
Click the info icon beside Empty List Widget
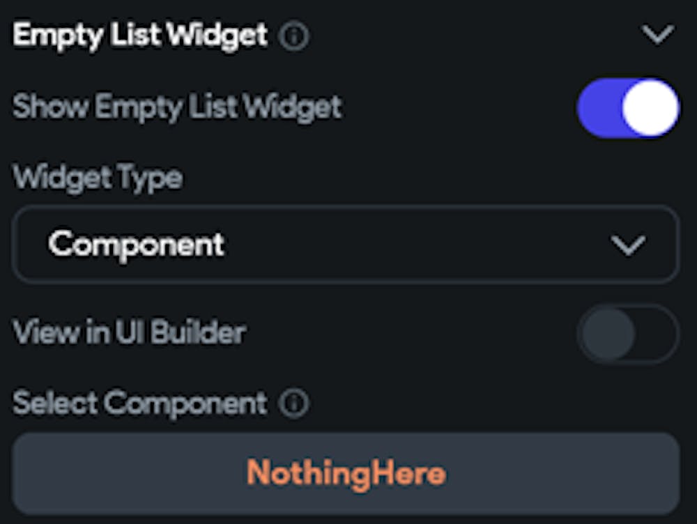(x=293, y=36)
